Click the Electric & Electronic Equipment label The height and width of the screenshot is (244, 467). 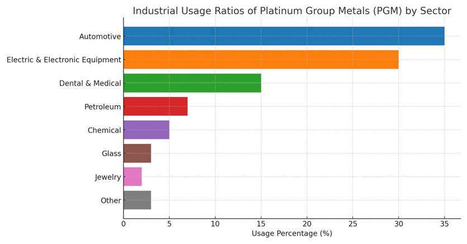tap(64, 60)
